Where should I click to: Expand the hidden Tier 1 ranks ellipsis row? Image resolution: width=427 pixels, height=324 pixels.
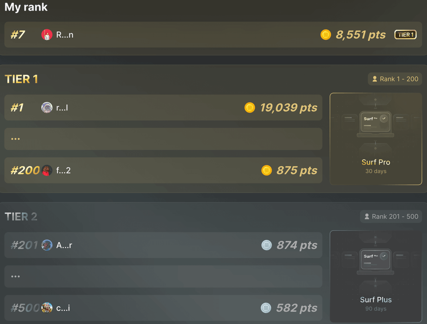163,139
